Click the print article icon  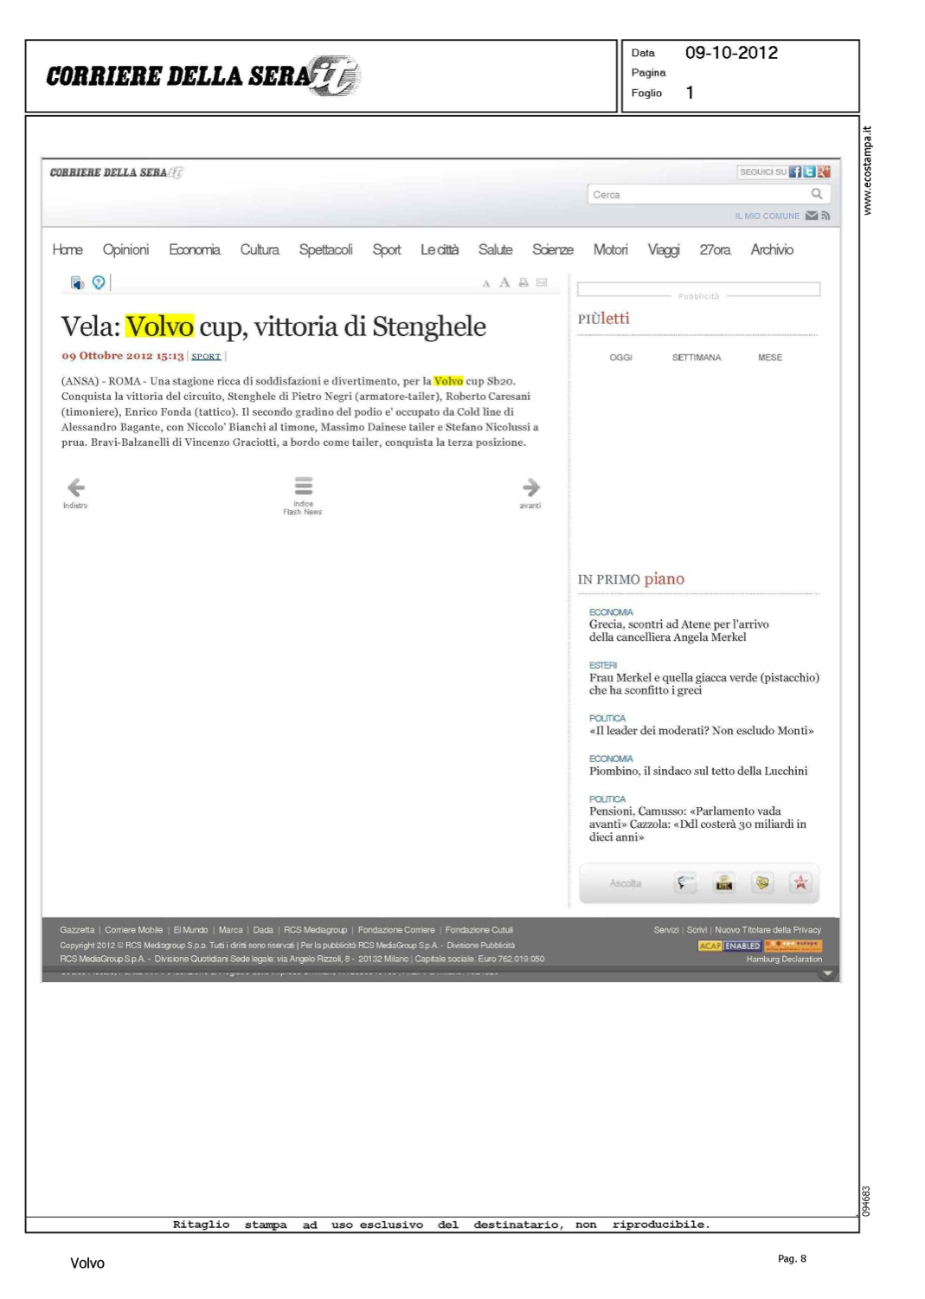pyautogui.click(x=524, y=282)
